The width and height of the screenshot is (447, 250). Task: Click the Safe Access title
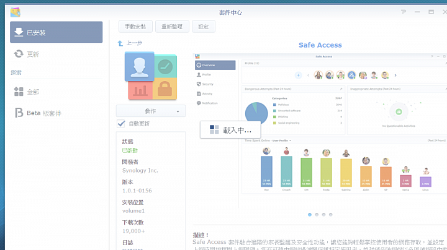click(320, 45)
